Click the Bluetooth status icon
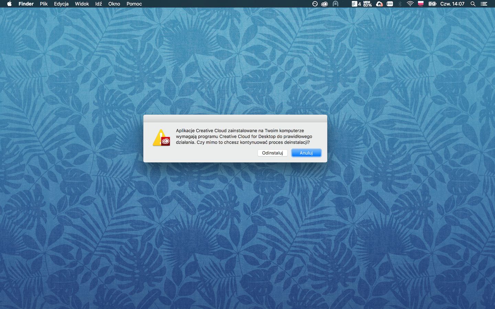 point(400,4)
